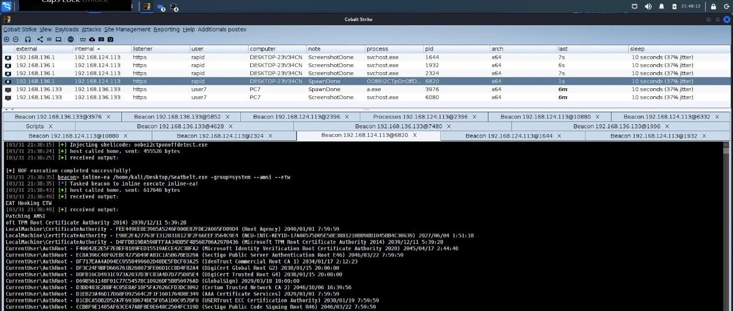Sort by the sleep column header
This screenshot has width=733, height=311.
tap(679, 49)
